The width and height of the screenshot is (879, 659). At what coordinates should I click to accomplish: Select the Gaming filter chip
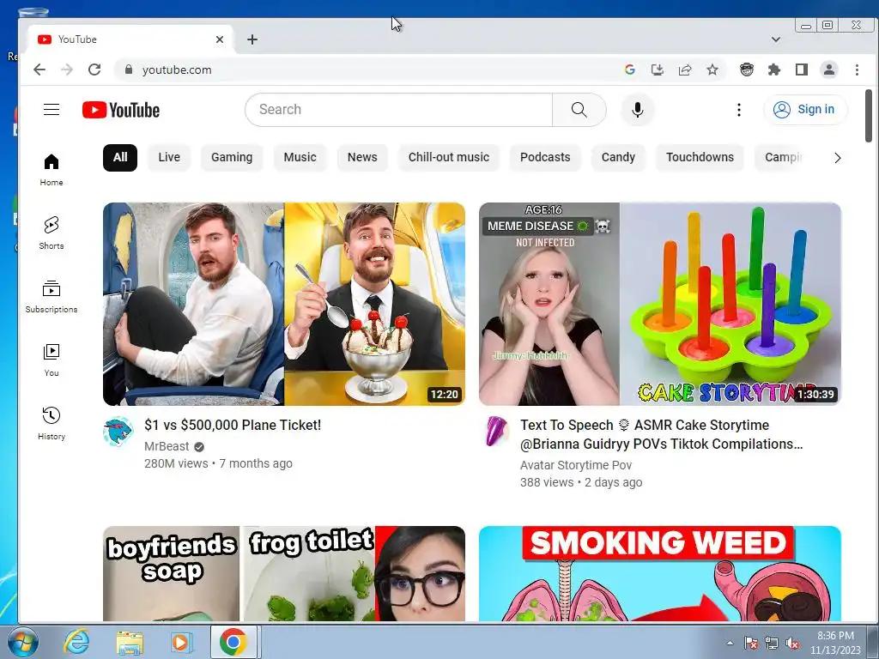232,158
